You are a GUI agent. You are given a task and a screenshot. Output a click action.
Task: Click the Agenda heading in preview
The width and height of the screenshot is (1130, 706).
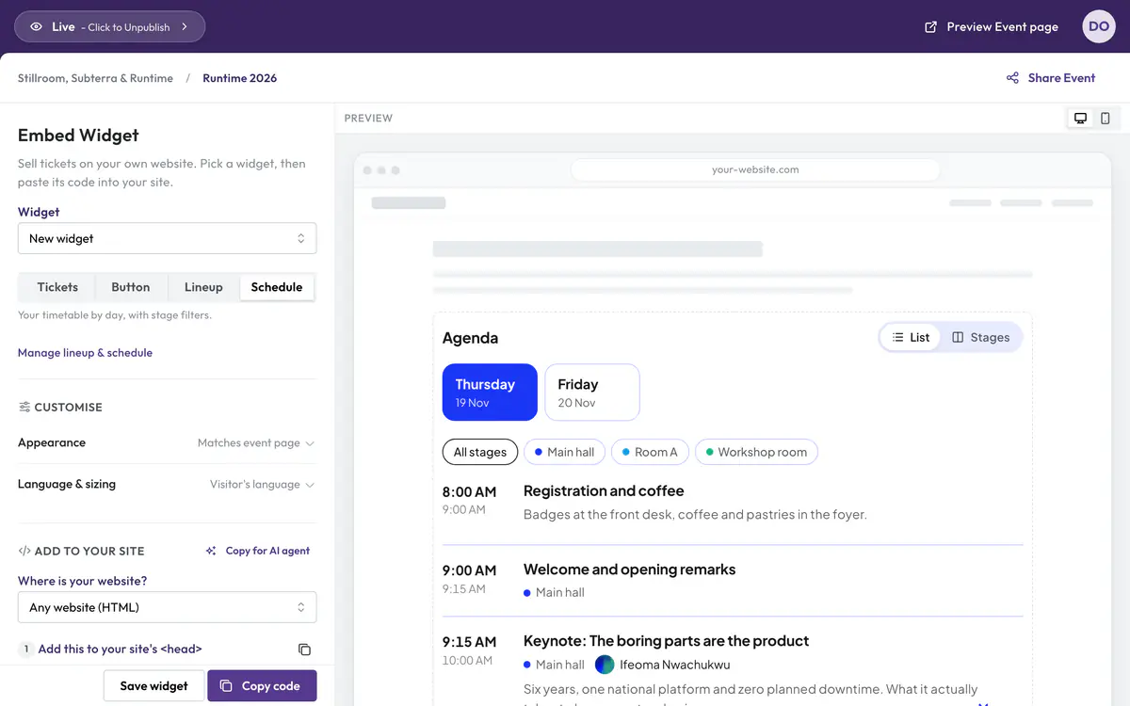pos(470,338)
